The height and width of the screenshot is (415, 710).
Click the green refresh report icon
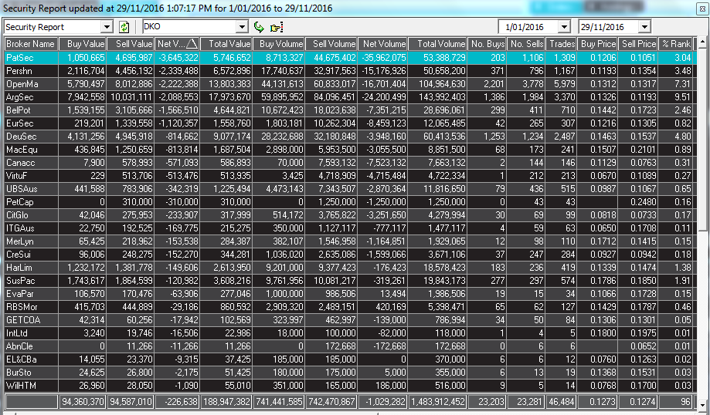[124, 27]
